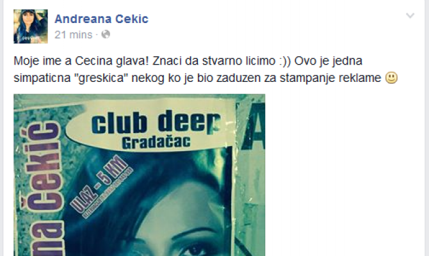This screenshot has width=429, height=256.
Task: Click the yellow smiley emoji
Action: tap(391, 77)
